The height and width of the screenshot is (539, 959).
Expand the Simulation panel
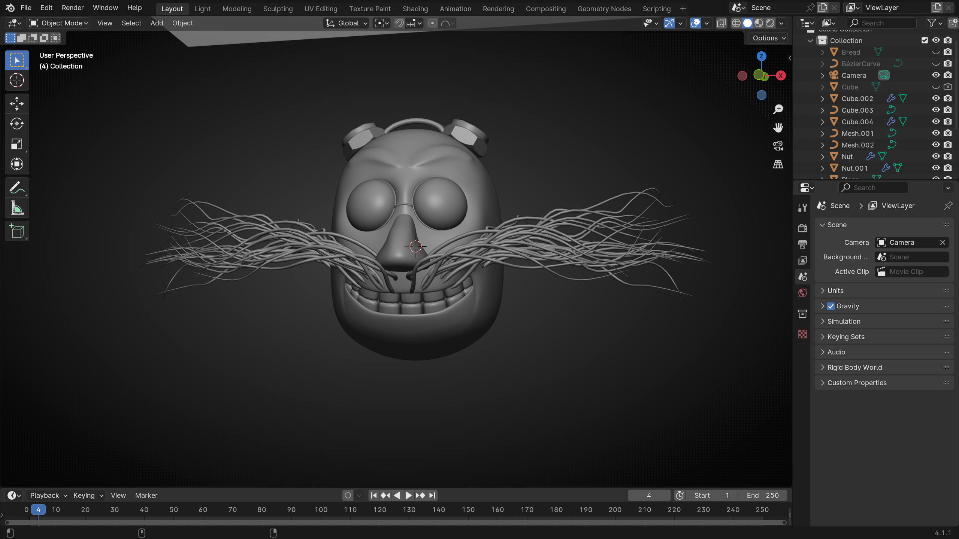click(884, 322)
